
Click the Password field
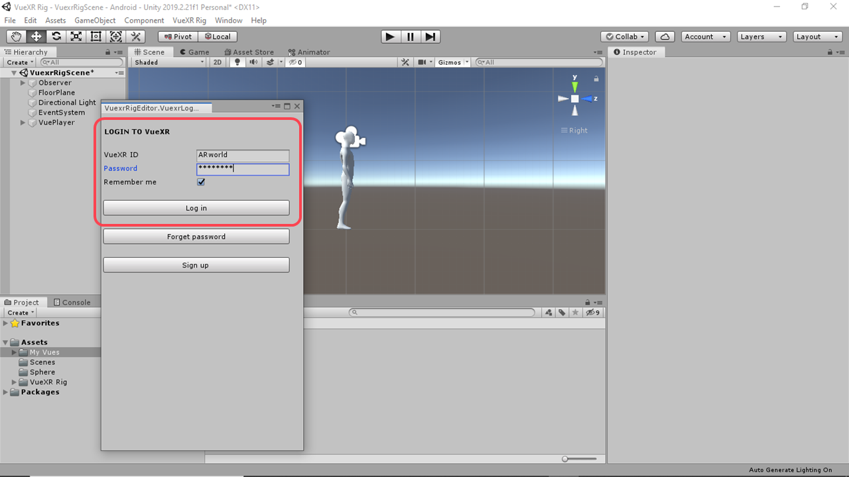pos(243,169)
